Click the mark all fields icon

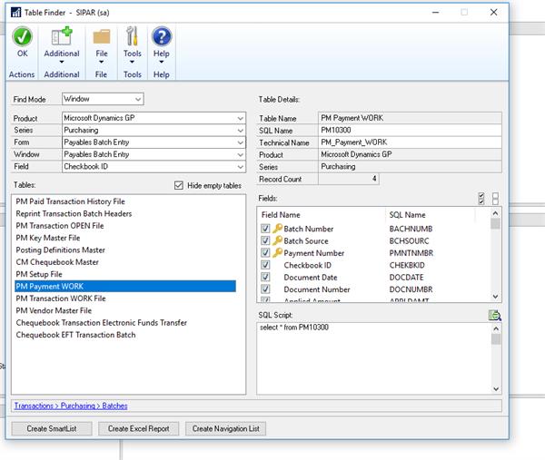tap(481, 198)
